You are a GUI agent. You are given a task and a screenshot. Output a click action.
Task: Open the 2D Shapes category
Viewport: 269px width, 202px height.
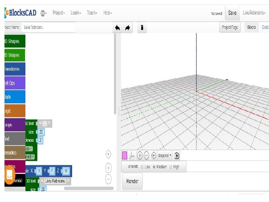tap(15, 55)
